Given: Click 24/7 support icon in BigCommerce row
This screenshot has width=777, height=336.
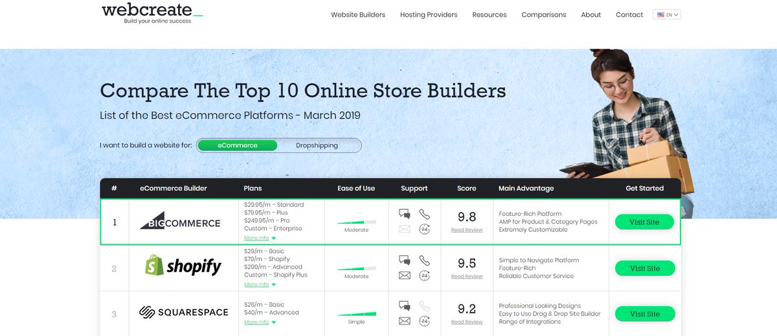Looking at the screenshot, I should (424, 229).
